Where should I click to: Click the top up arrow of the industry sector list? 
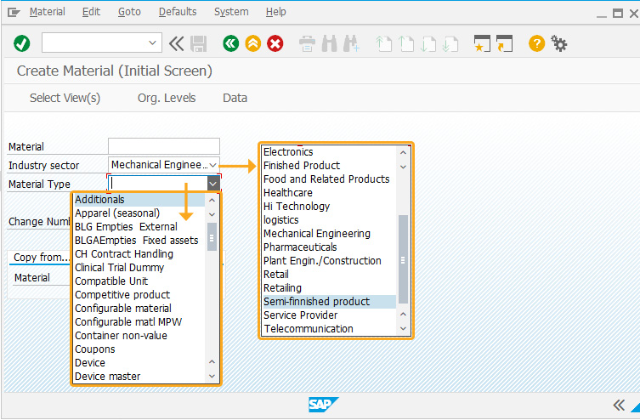(x=403, y=152)
